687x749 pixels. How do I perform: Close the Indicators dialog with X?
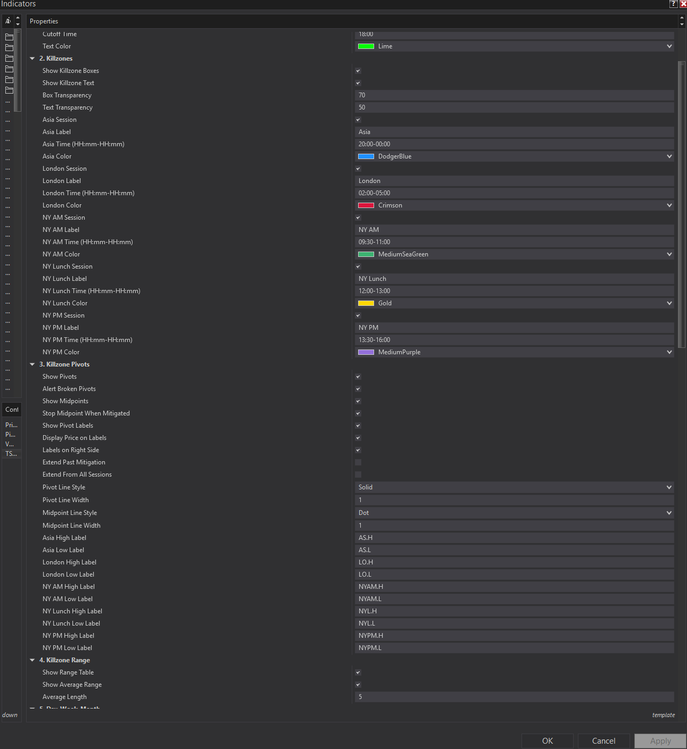(x=683, y=4)
